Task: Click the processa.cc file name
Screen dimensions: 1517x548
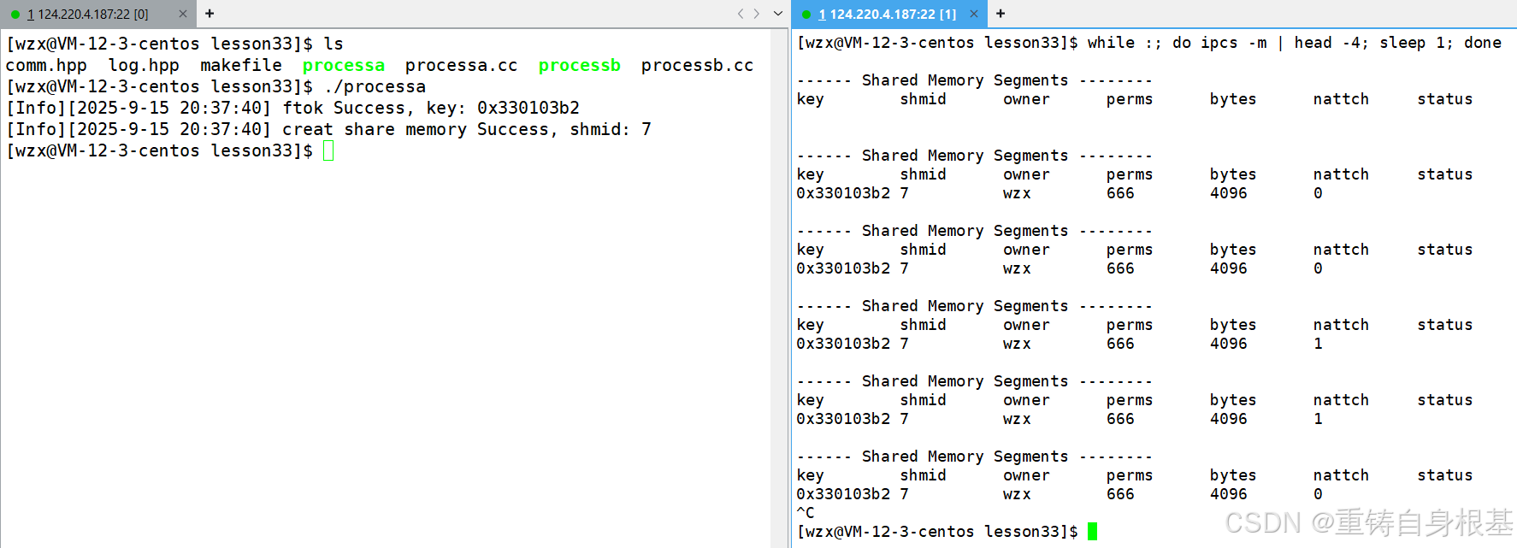Action: (x=462, y=65)
